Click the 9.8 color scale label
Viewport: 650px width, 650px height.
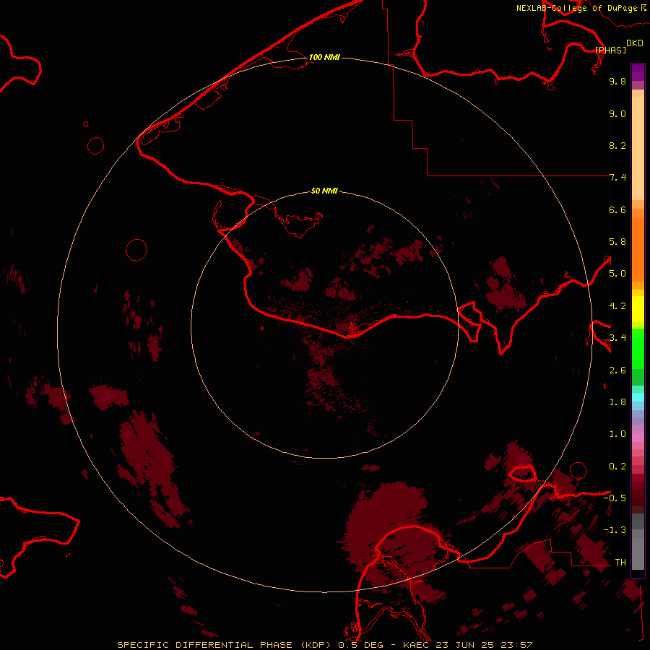[617, 81]
